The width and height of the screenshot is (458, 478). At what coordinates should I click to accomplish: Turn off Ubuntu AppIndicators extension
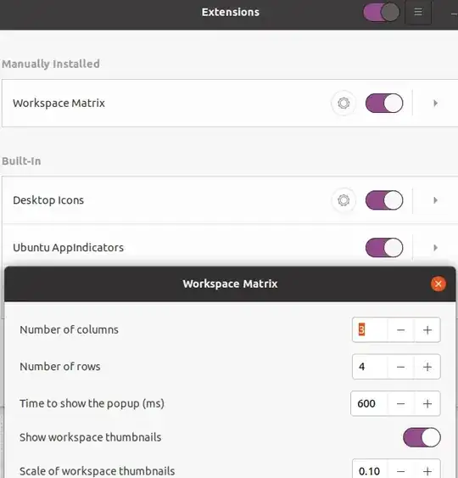click(x=384, y=248)
